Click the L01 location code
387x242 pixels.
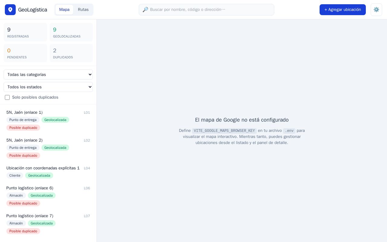click(87, 113)
